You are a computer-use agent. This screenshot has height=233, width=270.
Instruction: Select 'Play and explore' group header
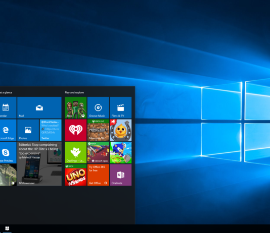coord(74,93)
